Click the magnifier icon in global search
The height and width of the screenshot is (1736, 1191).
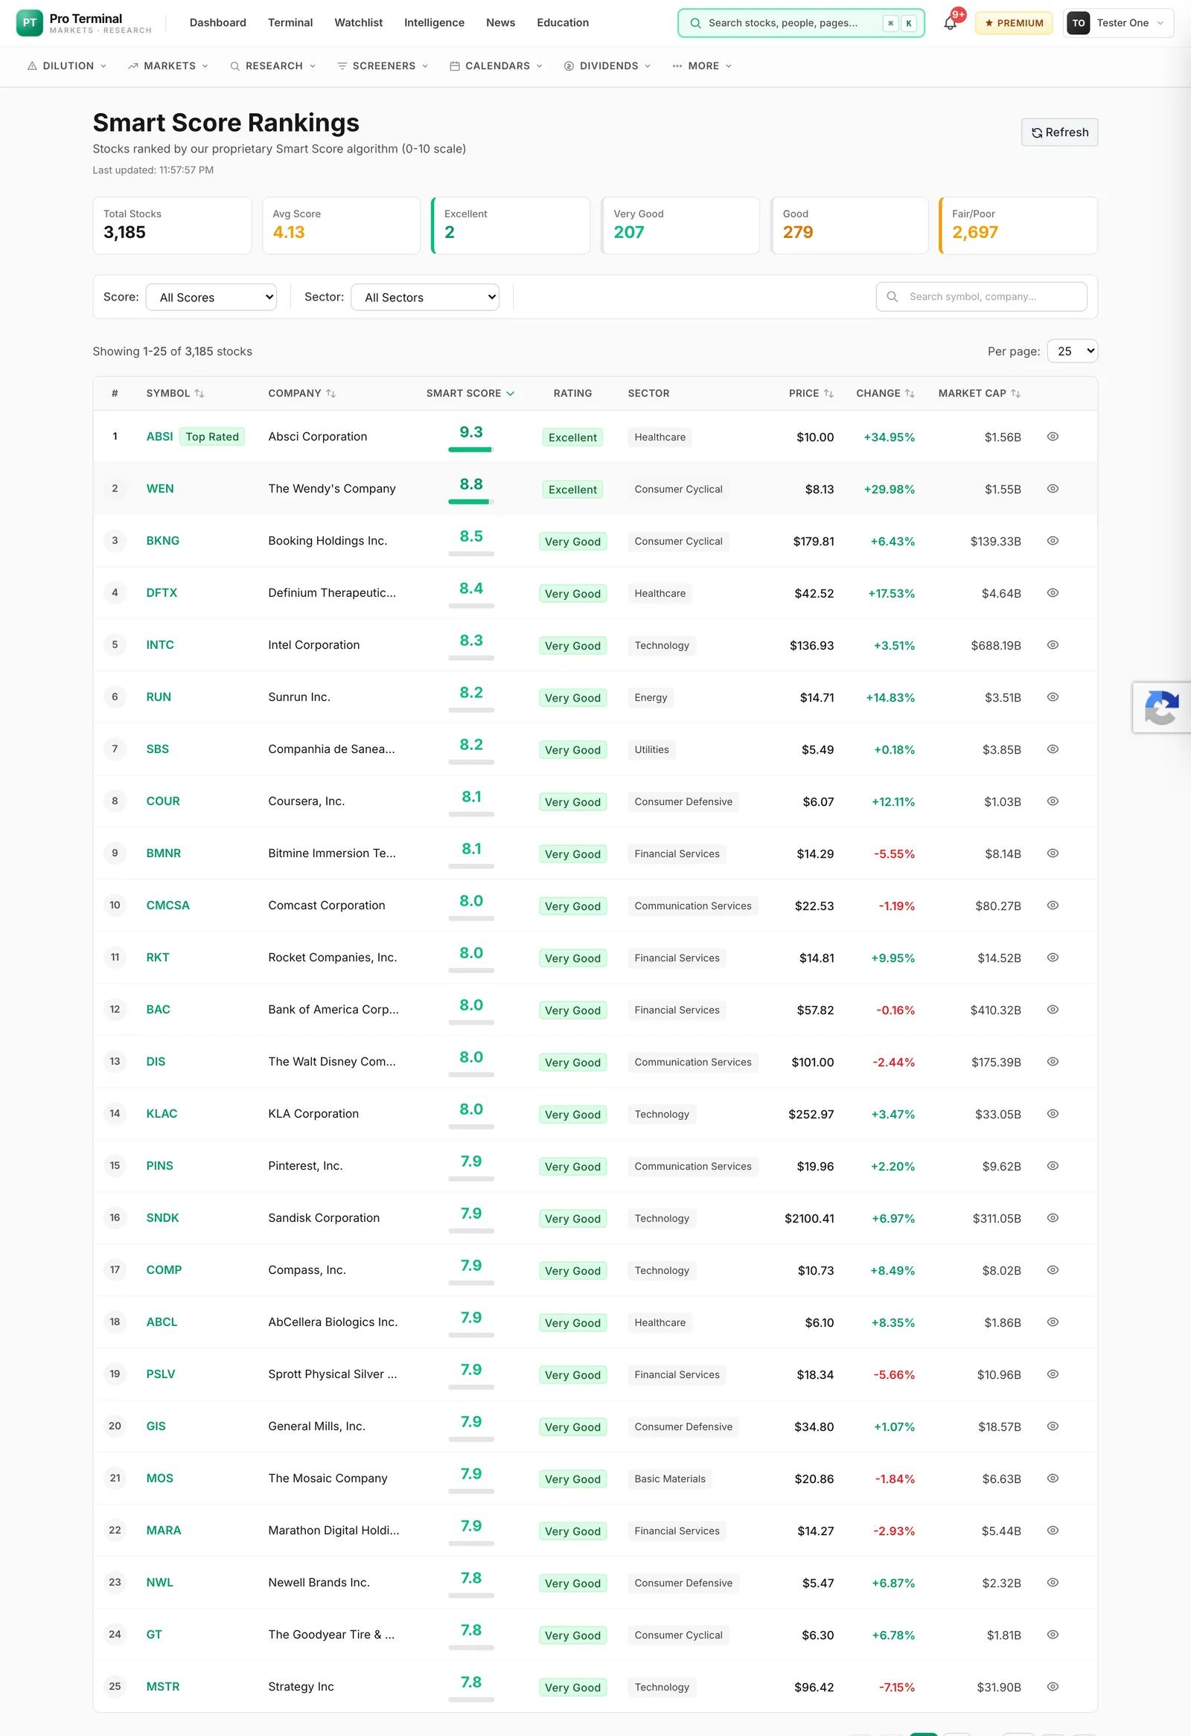pos(695,23)
